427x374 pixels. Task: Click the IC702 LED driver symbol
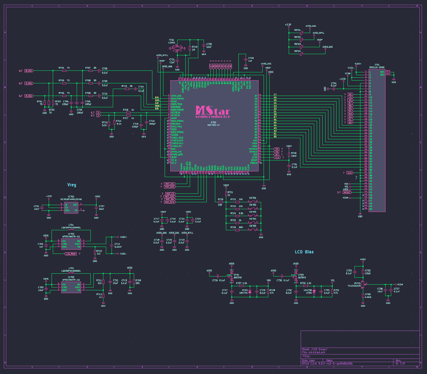tap(71, 244)
